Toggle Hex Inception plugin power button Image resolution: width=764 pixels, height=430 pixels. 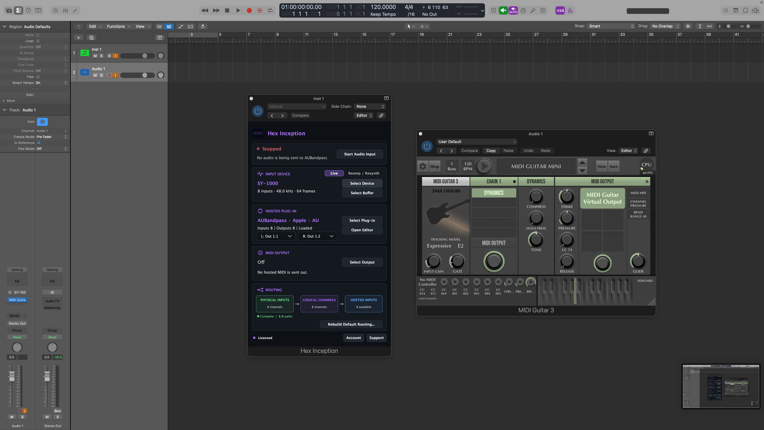pyautogui.click(x=258, y=111)
